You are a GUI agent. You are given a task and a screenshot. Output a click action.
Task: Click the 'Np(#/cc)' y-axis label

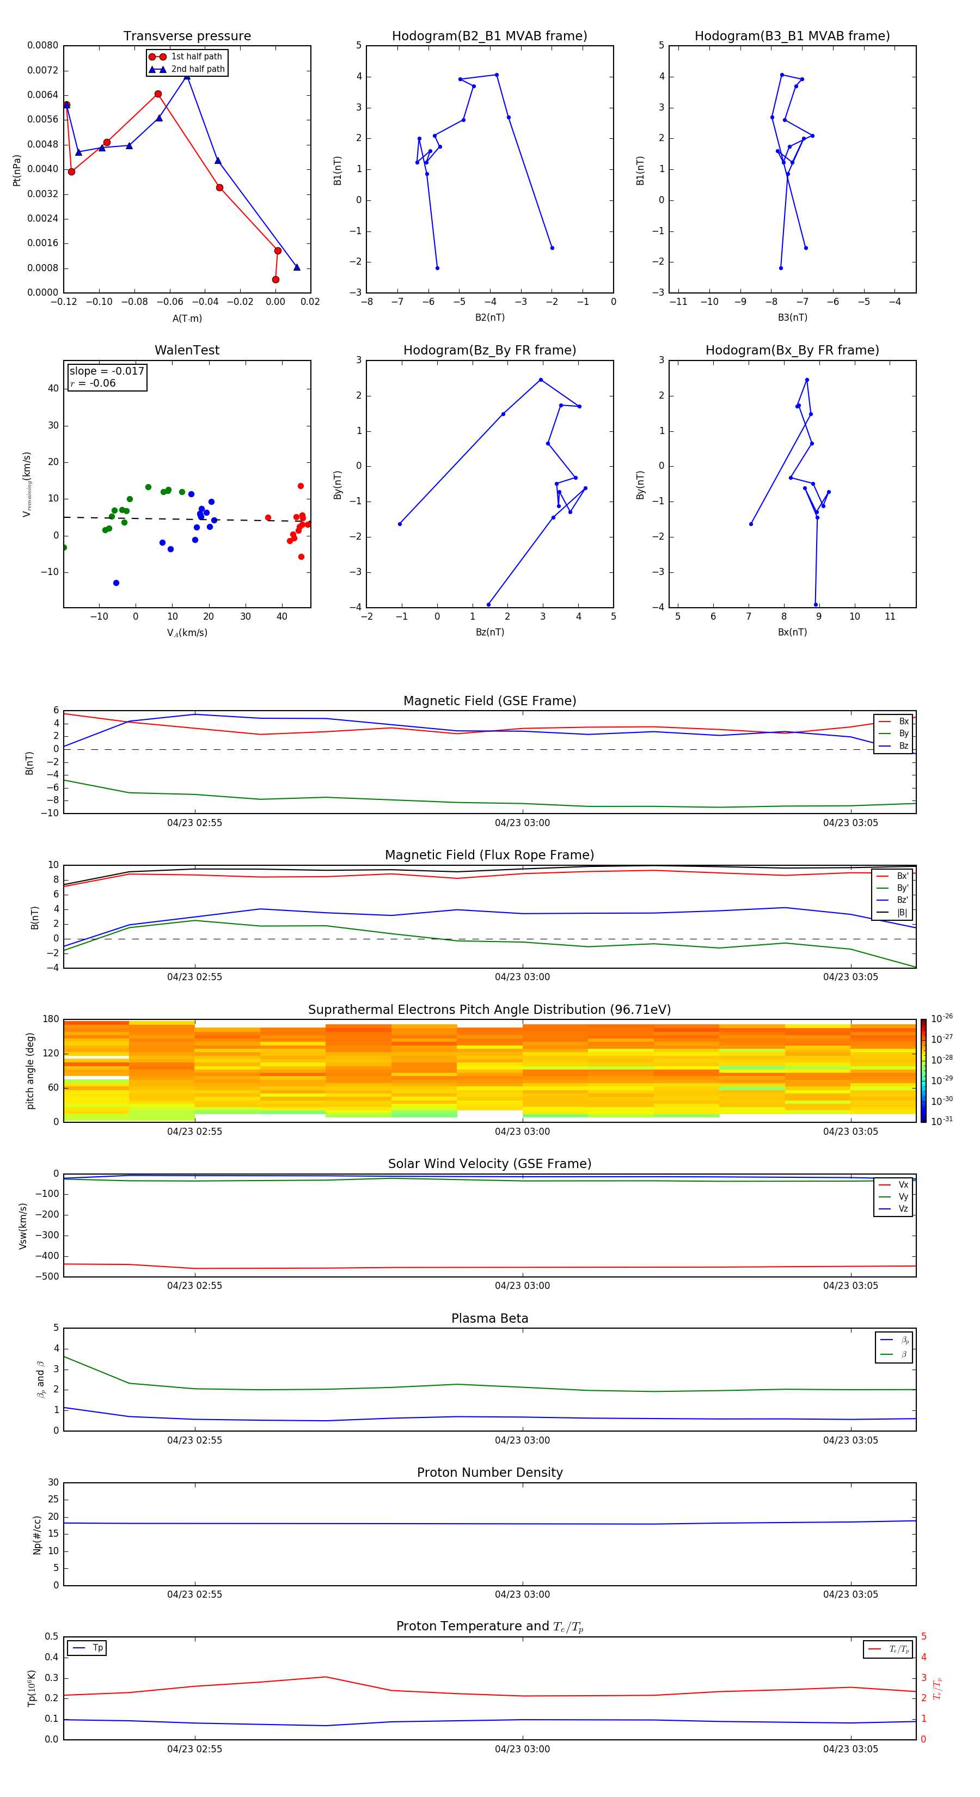click(37, 1535)
